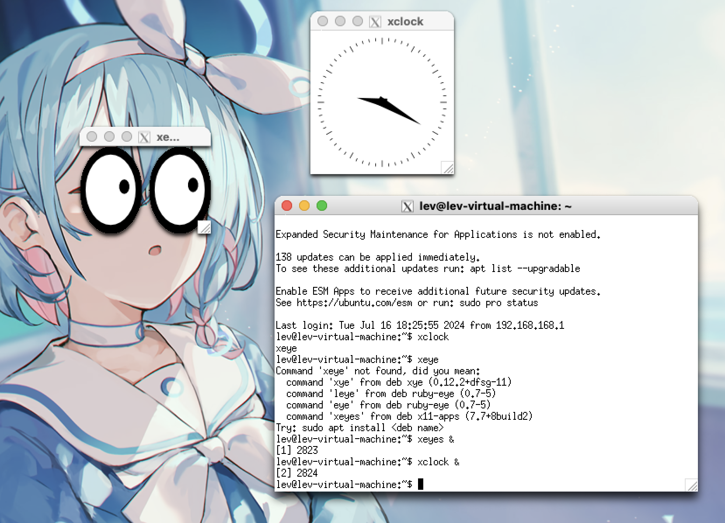Select the xclock titlebar label
This screenshot has width=725, height=523.
pyautogui.click(x=405, y=21)
